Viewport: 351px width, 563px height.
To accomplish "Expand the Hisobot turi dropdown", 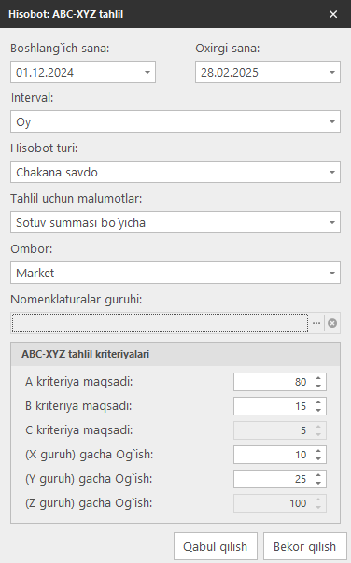I will point(332,172).
